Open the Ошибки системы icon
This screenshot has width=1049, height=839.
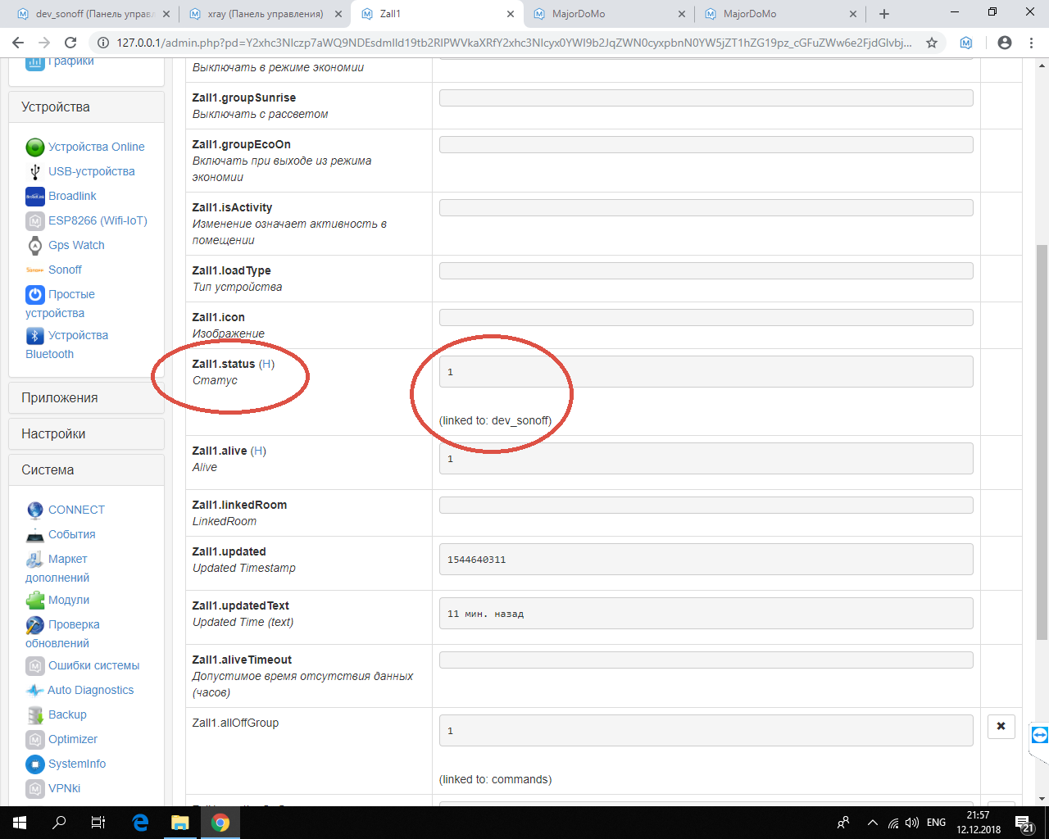(x=34, y=666)
